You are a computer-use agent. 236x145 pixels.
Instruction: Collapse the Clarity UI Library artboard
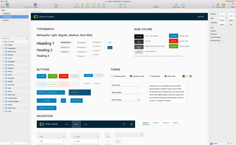[2, 42]
